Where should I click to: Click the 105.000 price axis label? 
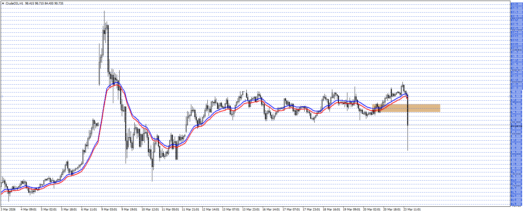[x=517, y=68]
